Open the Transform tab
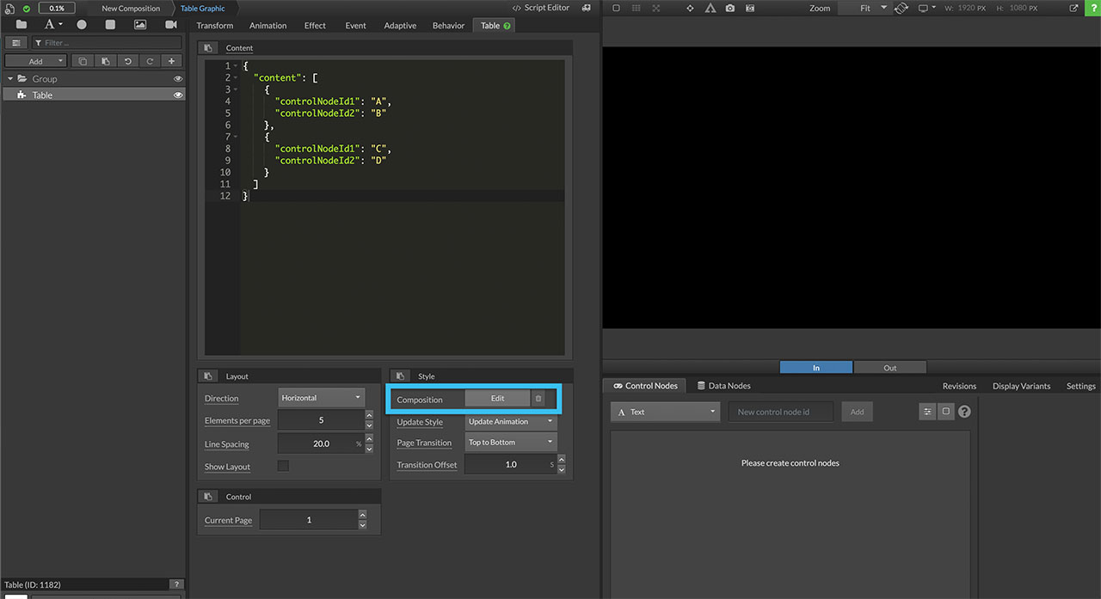 pyautogui.click(x=215, y=26)
